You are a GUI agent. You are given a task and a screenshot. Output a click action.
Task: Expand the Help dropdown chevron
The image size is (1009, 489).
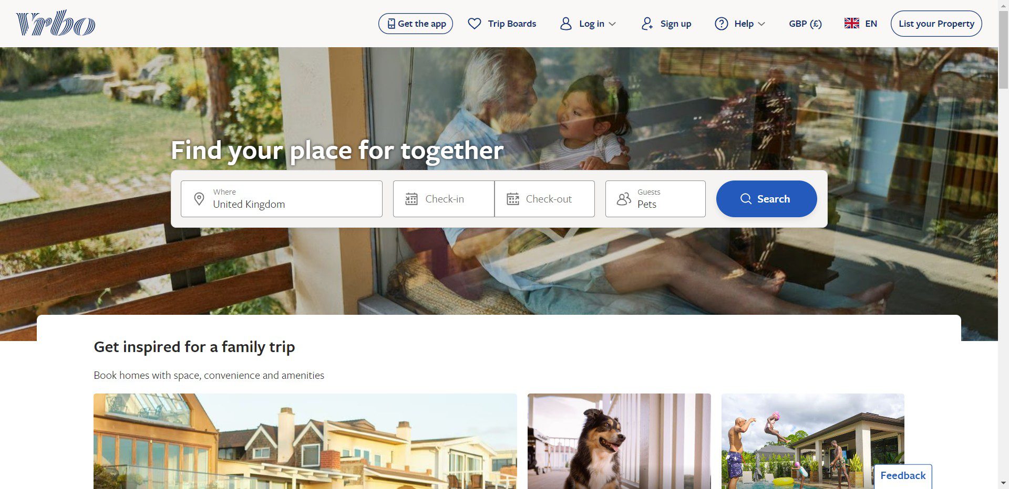tap(761, 24)
